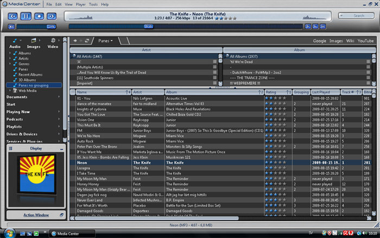Select Panes no grouping view
The image size is (380, 238).
[34, 85]
